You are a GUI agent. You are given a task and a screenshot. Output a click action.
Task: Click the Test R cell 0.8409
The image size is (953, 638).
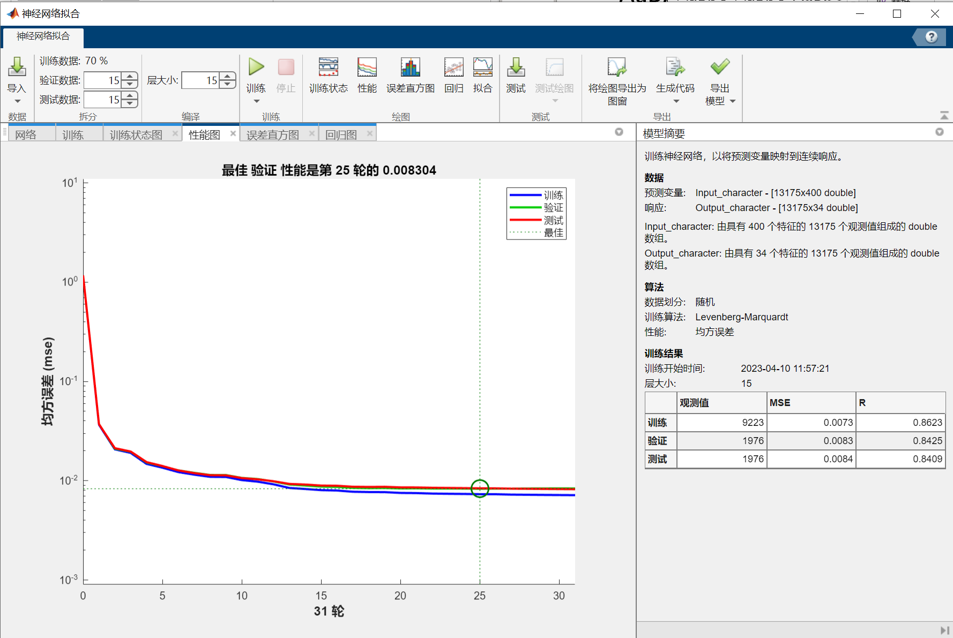pyautogui.click(x=900, y=459)
